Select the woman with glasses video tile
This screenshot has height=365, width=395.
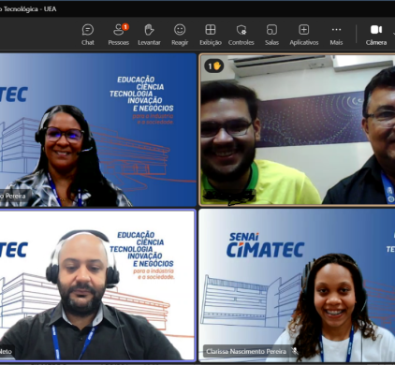[x=98, y=130]
